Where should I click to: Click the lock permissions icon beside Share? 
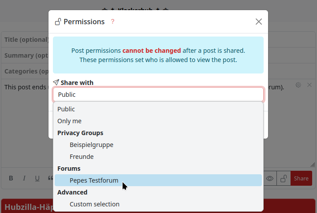[284, 178]
